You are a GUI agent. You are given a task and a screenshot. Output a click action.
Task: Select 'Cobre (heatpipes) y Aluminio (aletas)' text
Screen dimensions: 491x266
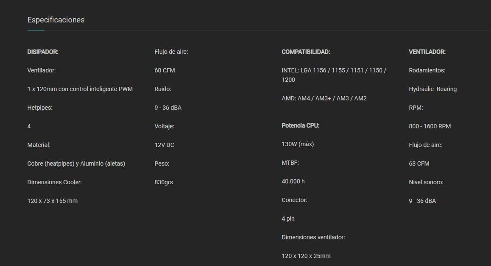(x=76, y=163)
